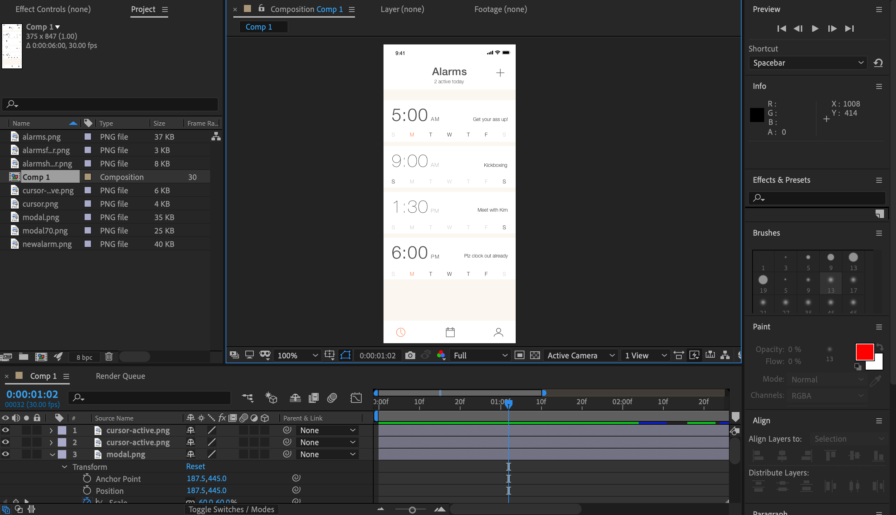This screenshot has width=896, height=515.
Task: Open the channel and color management icon
Action: pos(441,355)
